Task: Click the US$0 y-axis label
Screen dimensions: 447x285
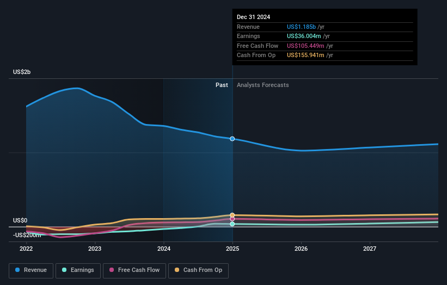Action: tap(20, 220)
